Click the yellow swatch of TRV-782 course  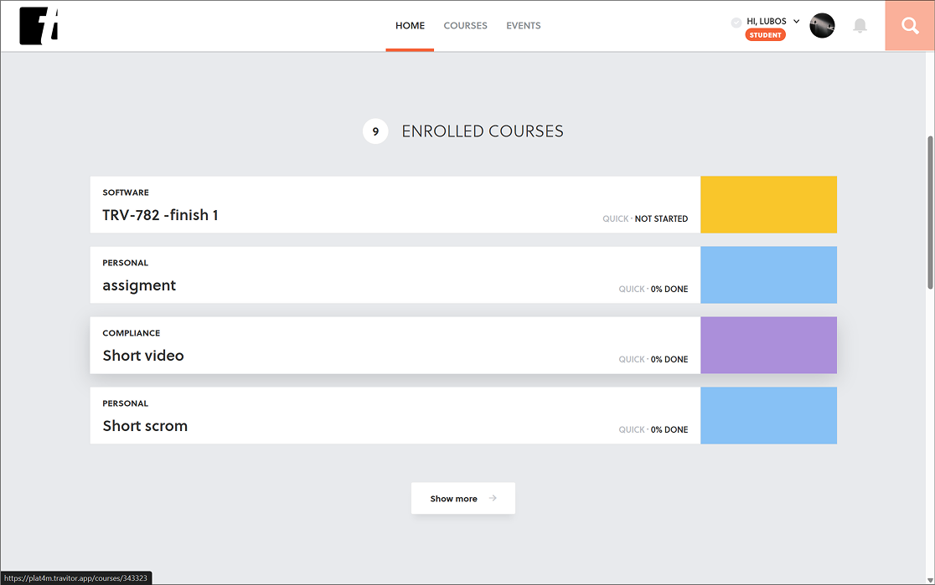(768, 204)
